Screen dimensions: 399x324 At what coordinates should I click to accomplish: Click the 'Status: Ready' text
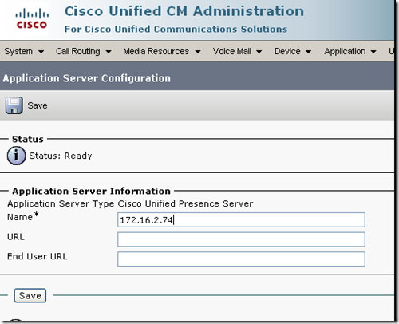click(61, 156)
